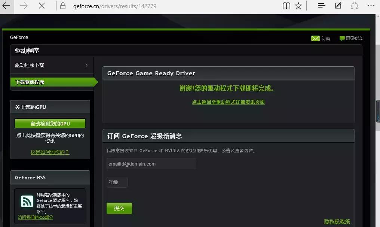Click the 点击返回至驱动程式详细资讯页面 link

tap(229, 102)
